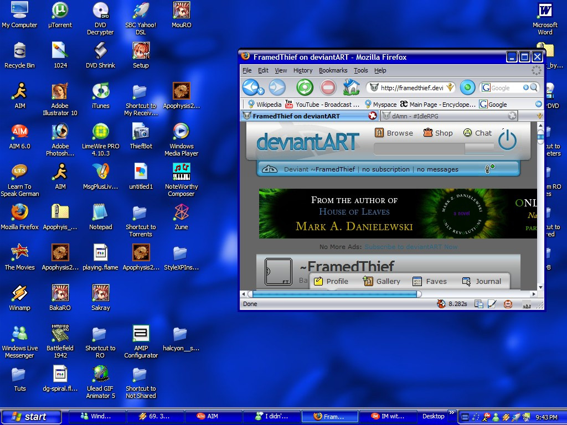Viewport: 567px width, 425px height.
Task: Reload the page with the green Reload button
Action: tap(305, 87)
